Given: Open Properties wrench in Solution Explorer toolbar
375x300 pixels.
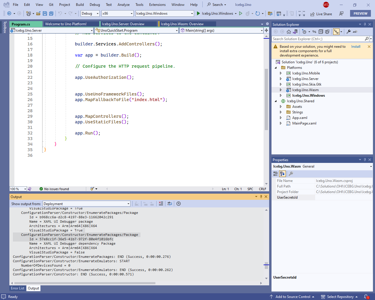Looking at the screenshot, I should 349,32.
